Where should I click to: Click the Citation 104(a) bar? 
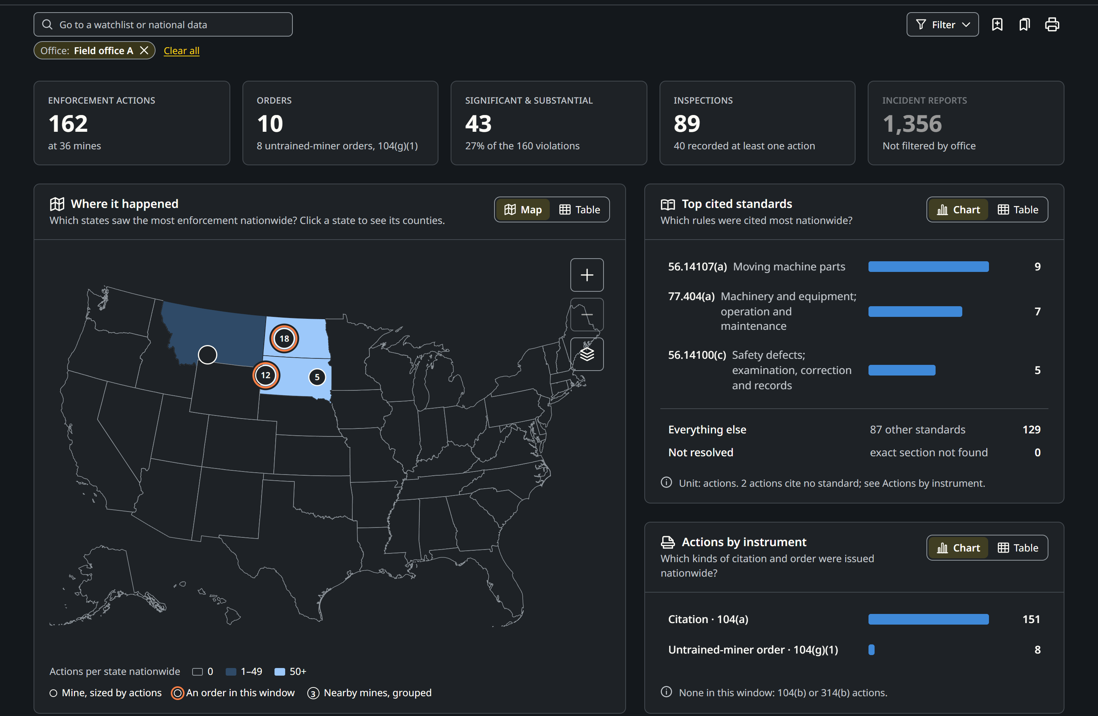(x=928, y=619)
